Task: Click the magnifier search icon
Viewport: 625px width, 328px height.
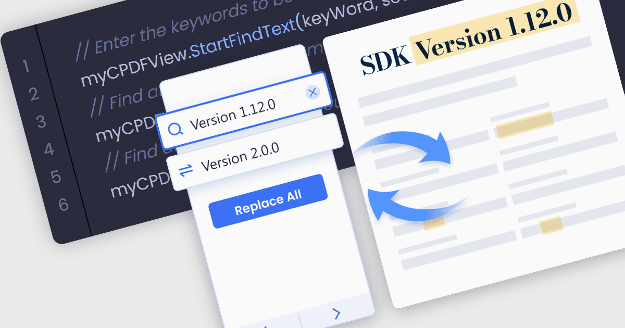Action: pyautogui.click(x=176, y=129)
